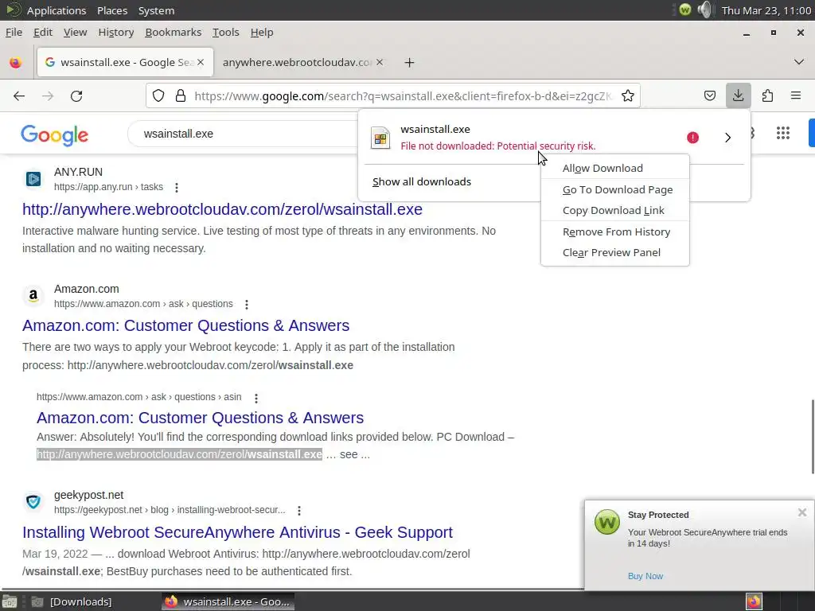Screen dimensions: 815x611
Task: Select Go To Download Page
Action: (615, 189)
